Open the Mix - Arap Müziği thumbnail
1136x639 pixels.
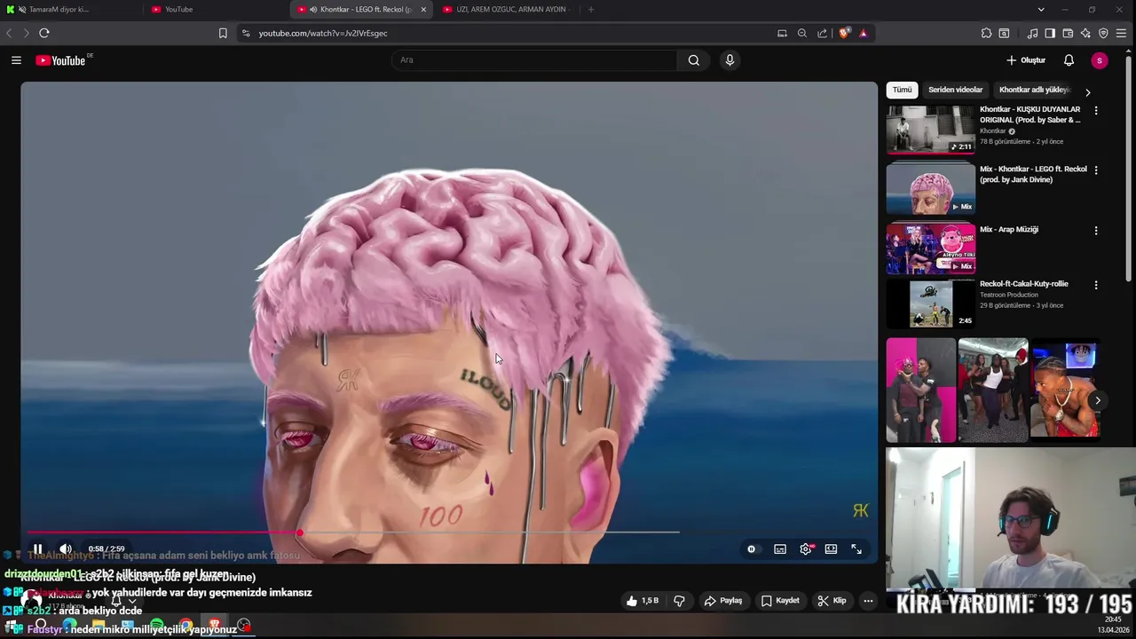[x=930, y=249]
